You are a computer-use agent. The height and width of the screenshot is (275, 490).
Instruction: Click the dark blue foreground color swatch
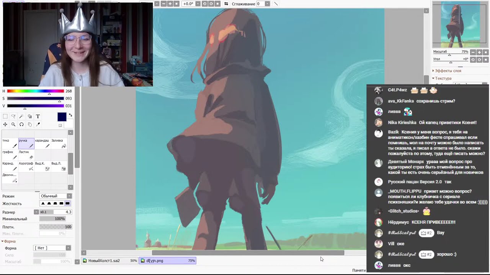tap(62, 117)
